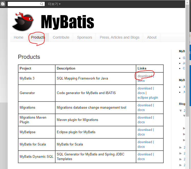Open docs link for Migrations row
This screenshot has height=169, width=191.
141,110
